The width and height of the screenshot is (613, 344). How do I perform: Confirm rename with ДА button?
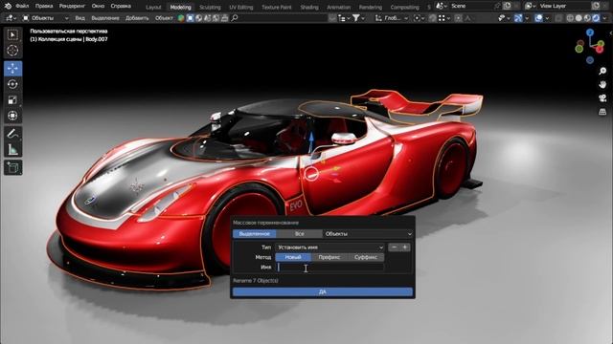click(323, 291)
